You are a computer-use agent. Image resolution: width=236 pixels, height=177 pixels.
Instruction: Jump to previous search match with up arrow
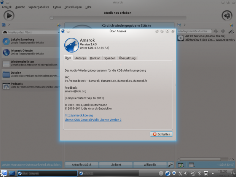click(x=216, y=31)
